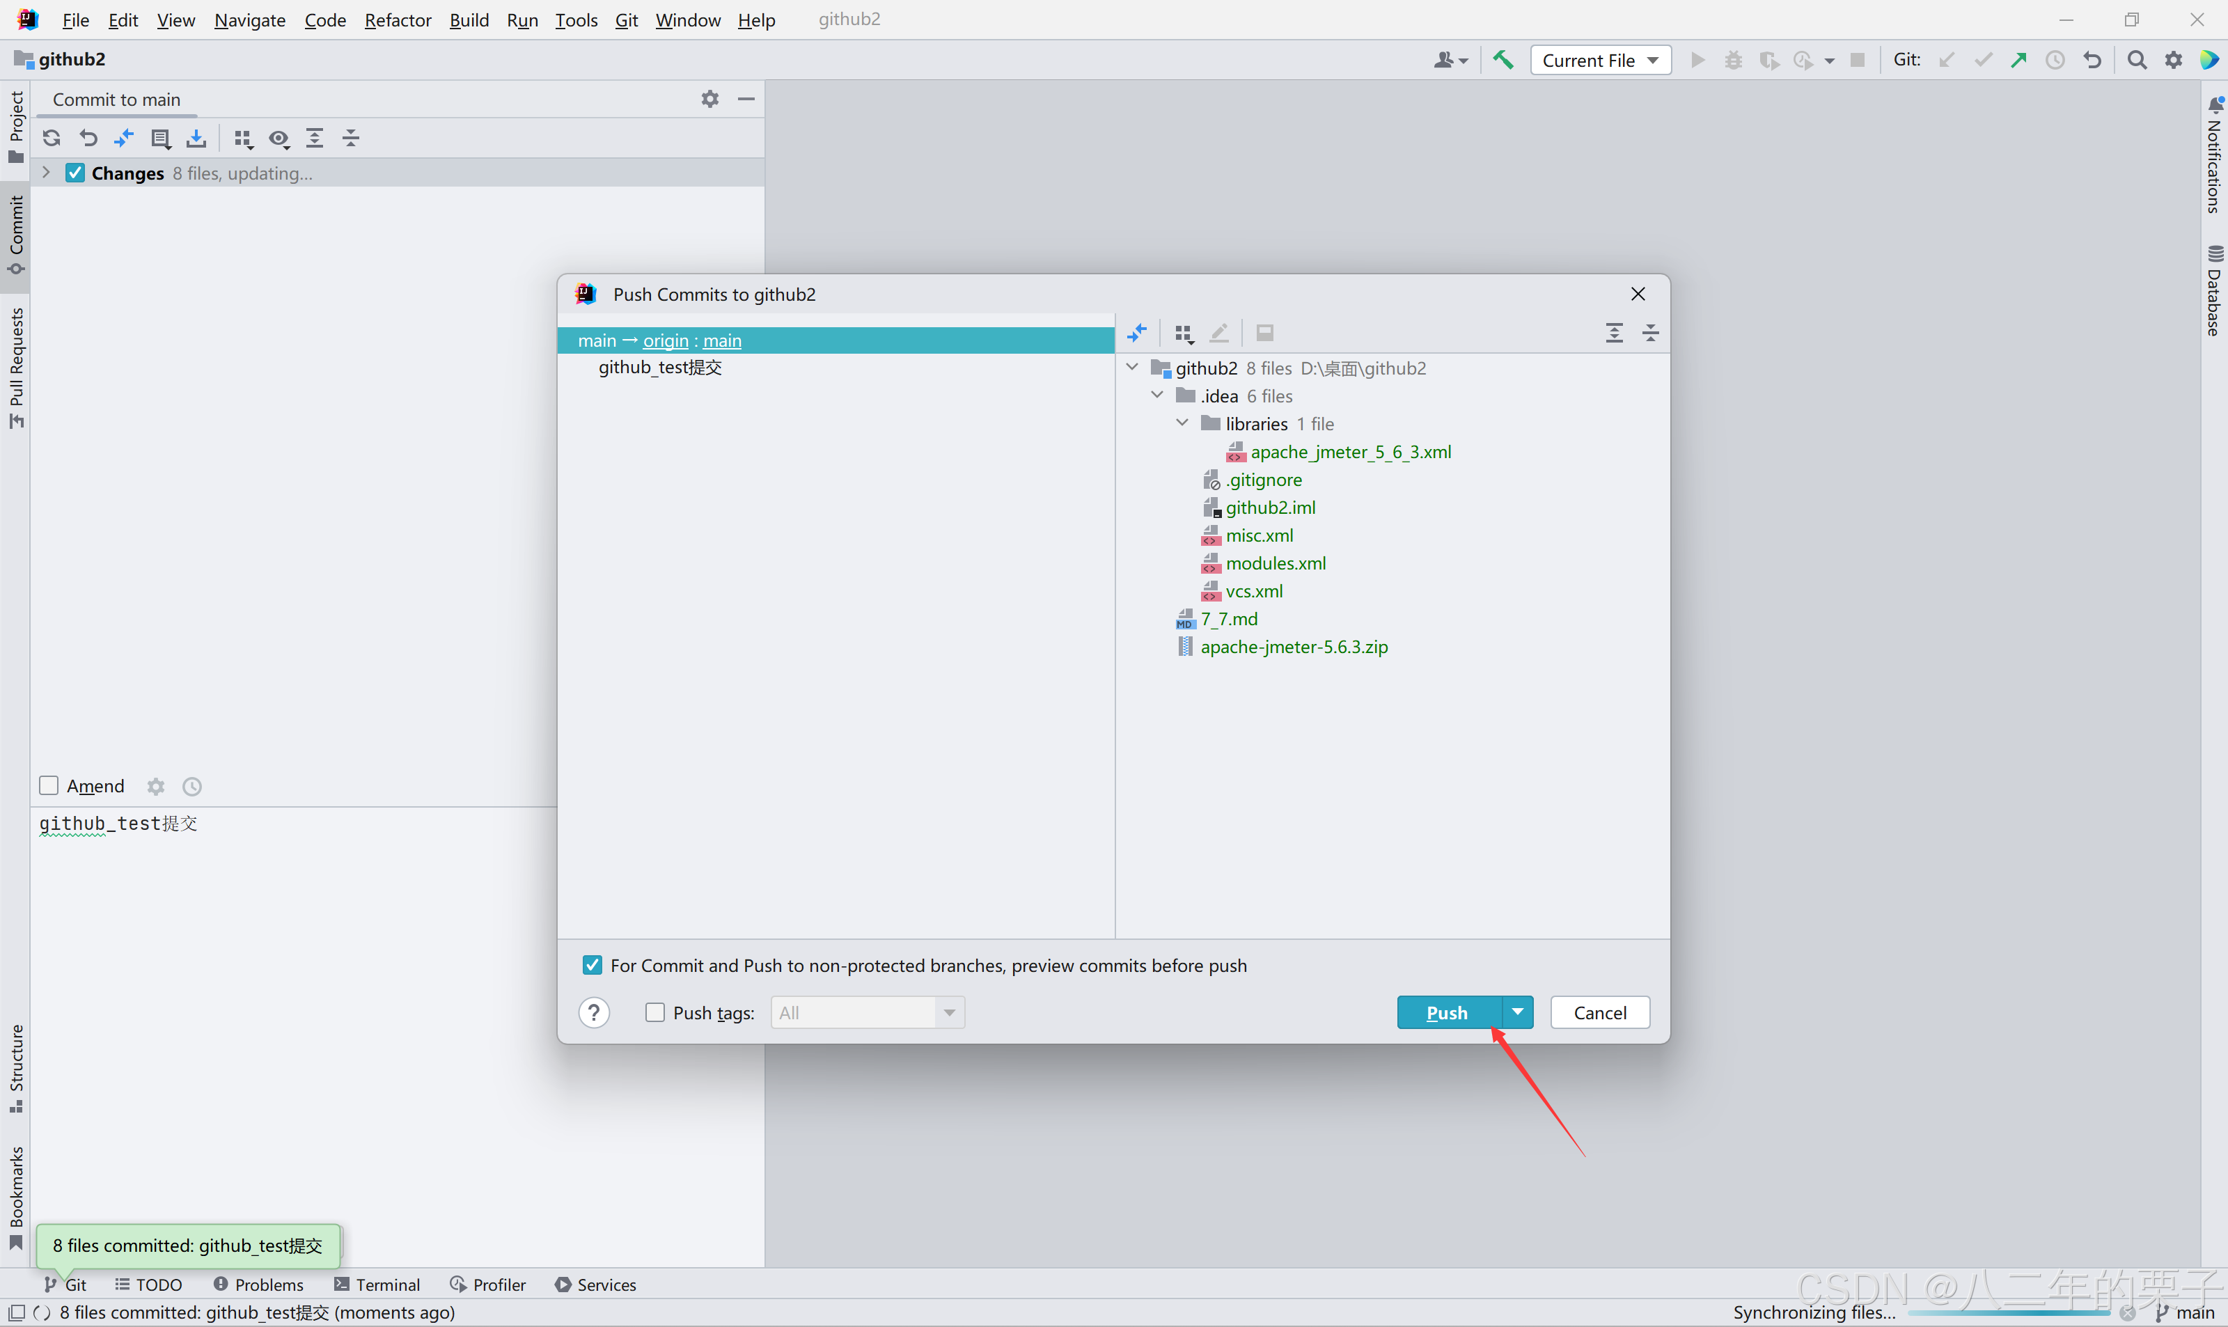The height and width of the screenshot is (1327, 2228).
Task: Open Search Everywhere magnifier icon
Action: (x=2137, y=60)
